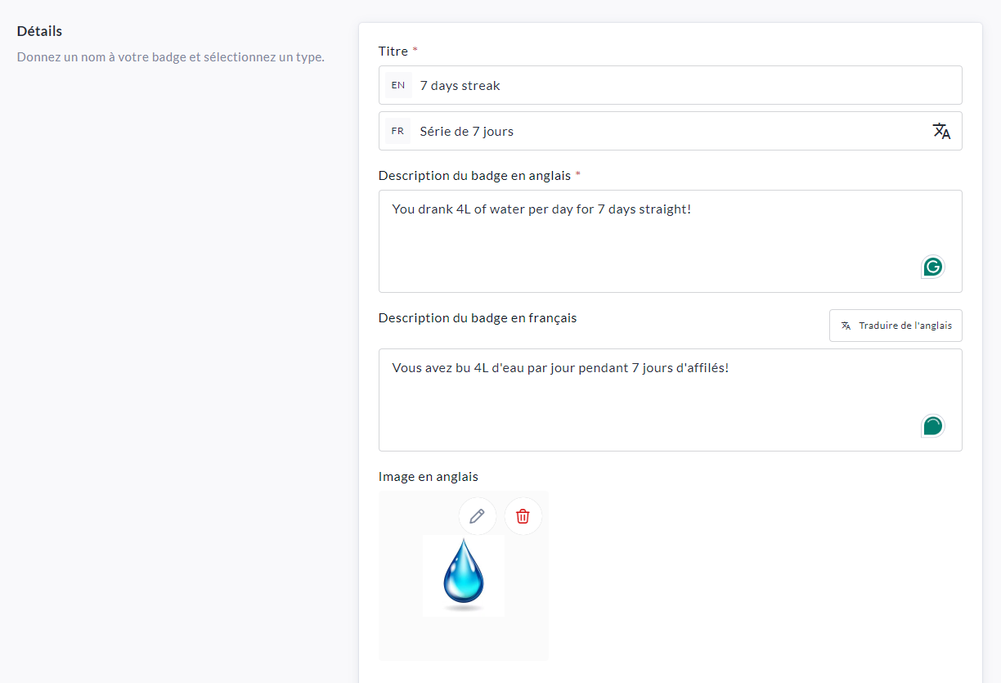This screenshot has height=683, width=1001.
Task: Click the "Image en anglais" label
Action: (x=428, y=477)
